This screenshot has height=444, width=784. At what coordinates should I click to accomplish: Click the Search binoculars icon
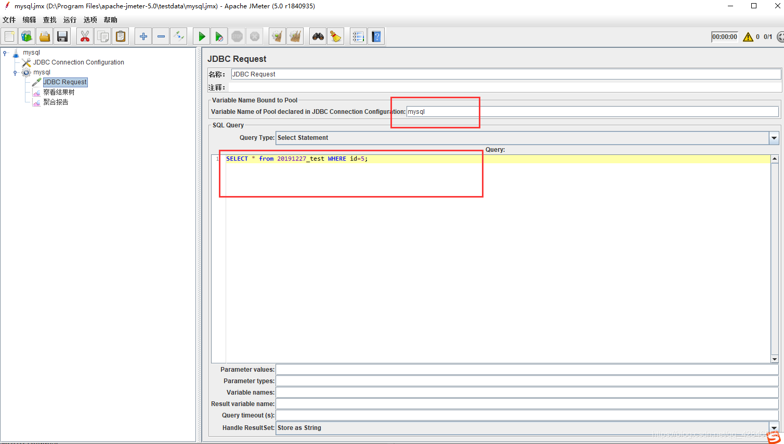click(x=318, y=36)
